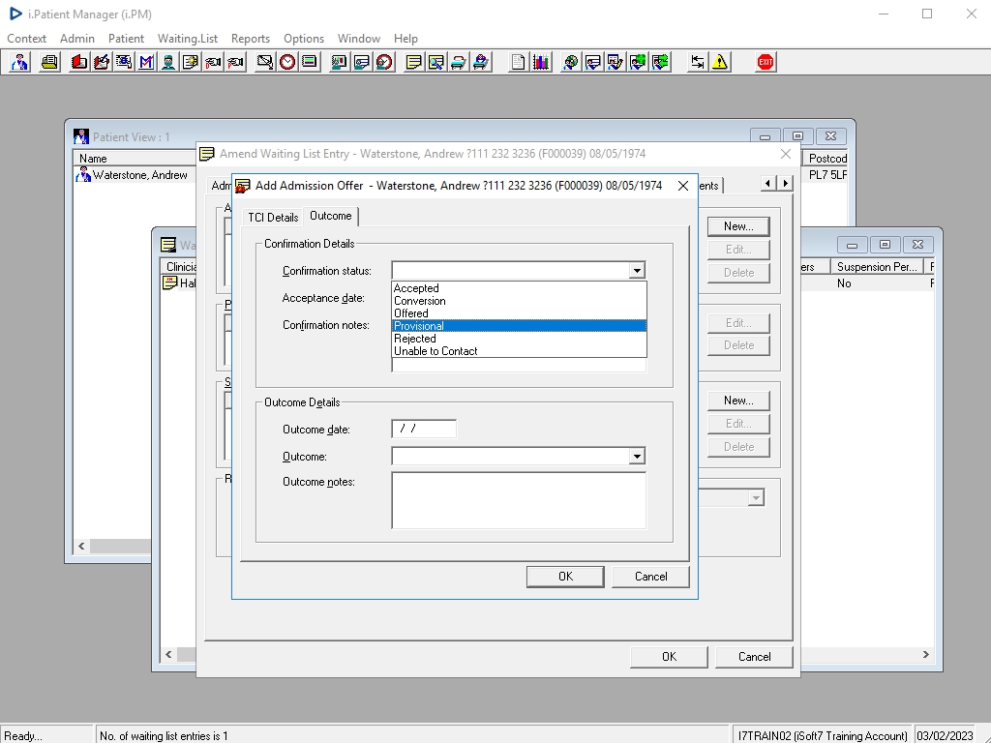Click the 03/02/2023 date in status bar

point(945,736)
